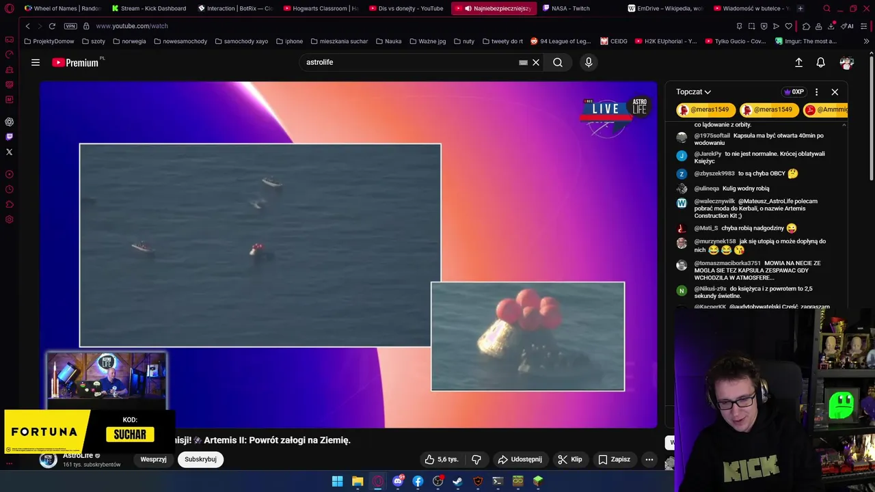This screenshot has width=875, height=492.
Task: Switch to Interaction BotRix tab
Action: (x=236, y=8)
